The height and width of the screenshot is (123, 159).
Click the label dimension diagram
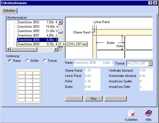tap(109, 38)
